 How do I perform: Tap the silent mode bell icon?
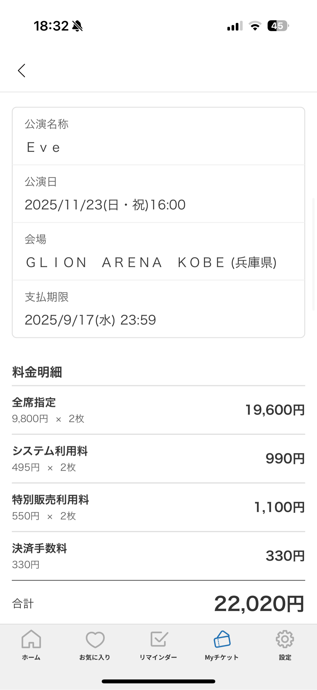click(x=77, y=26)
